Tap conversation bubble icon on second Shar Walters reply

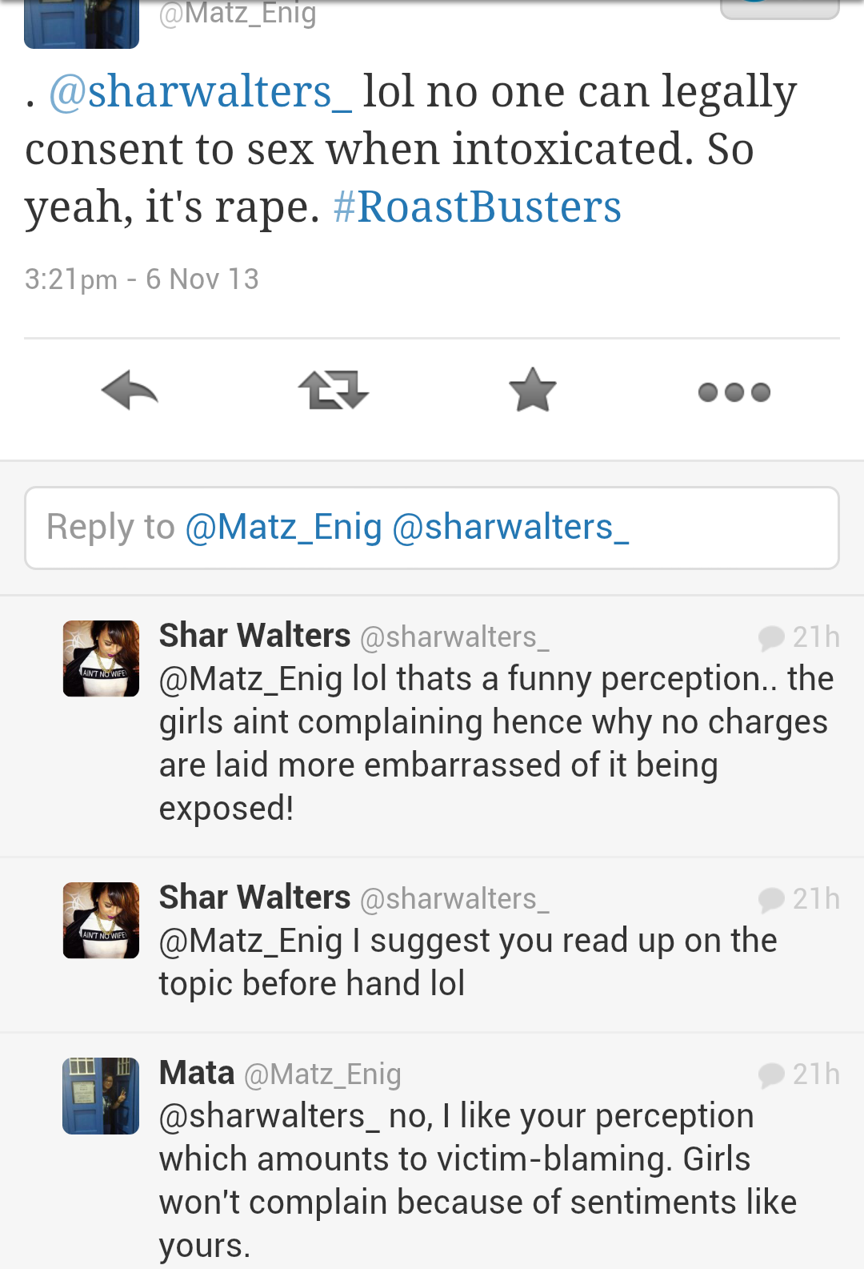pyautogui.click(x=771, y=899)
